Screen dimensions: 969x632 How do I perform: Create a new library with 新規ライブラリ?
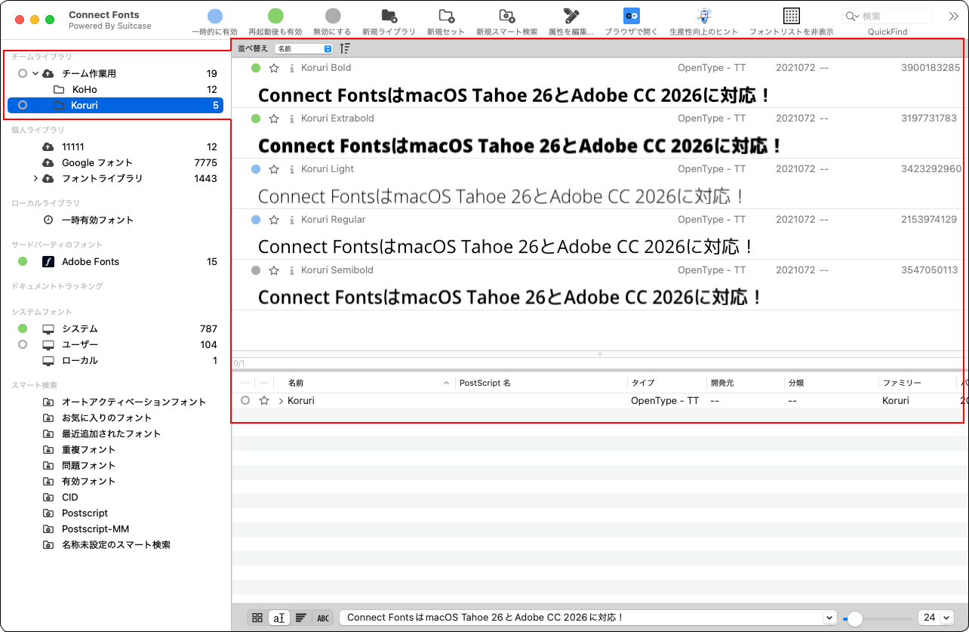coord(389,16)
